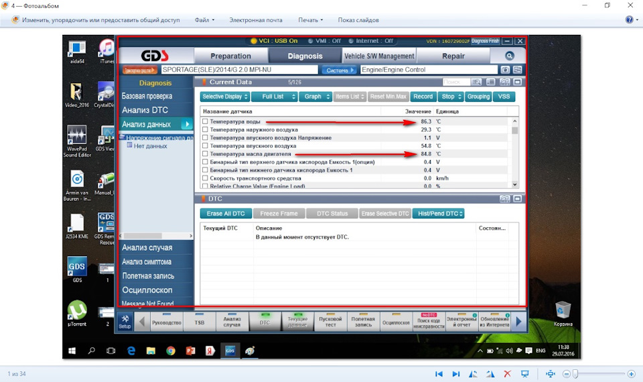643x382 pixels.
Task: Check Температура наружного воздуха checkbox
Action: click(x=205, y=129)
